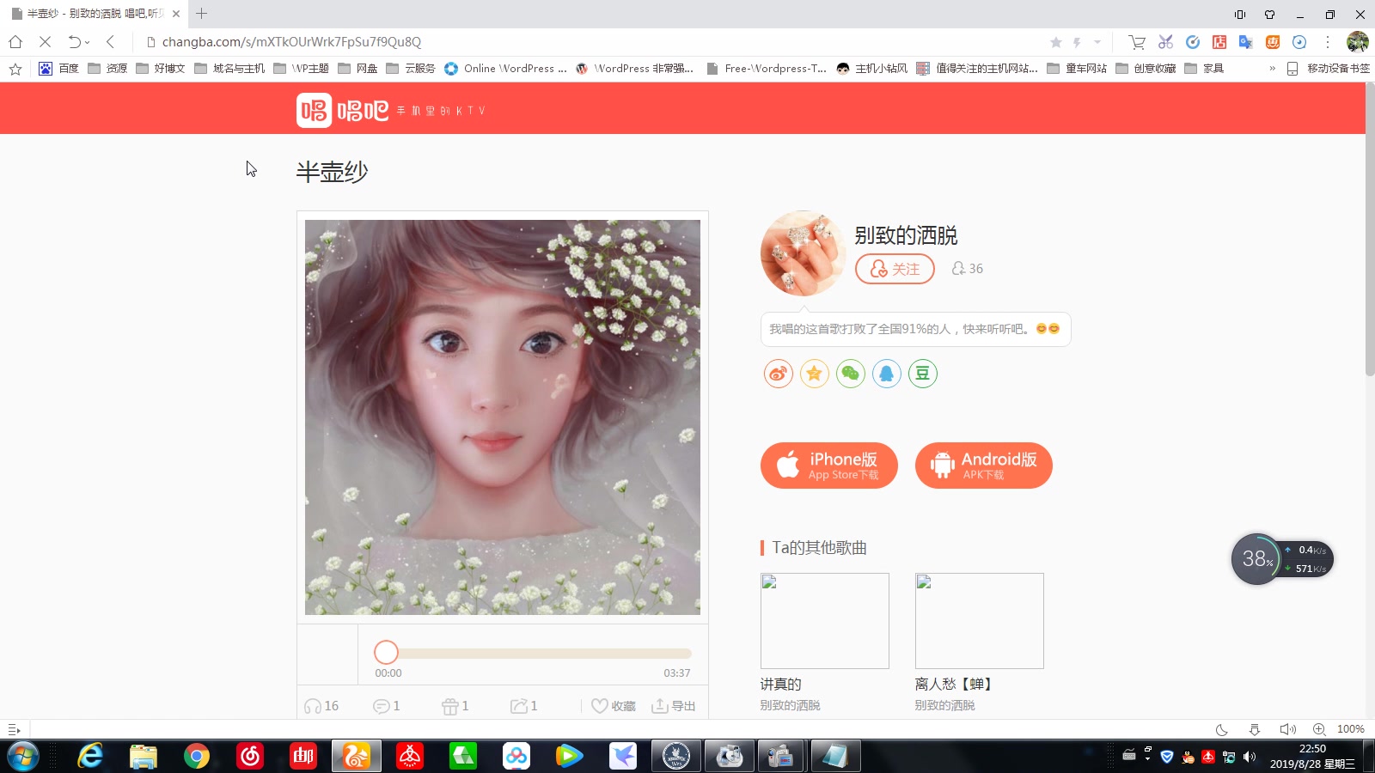Click the orange 惠 extension icon

click(x=1273, y=41)
